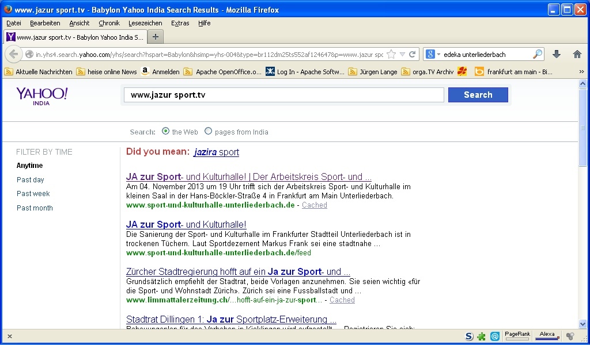Image resolution: width=590 pixels, height=345 pixels.
Task: Filter results by Past month
Action: 35,208
